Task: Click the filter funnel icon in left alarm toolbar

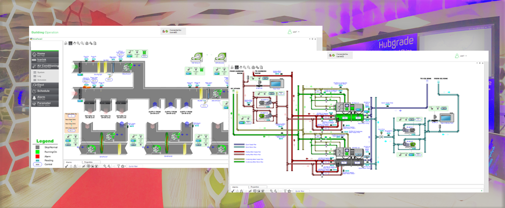Action: (119, 166)
